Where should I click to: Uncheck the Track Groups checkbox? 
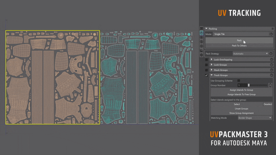[x=207, y=75]
